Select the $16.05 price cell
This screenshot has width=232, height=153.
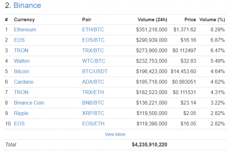pyautogui.click(x=188, y=124)
